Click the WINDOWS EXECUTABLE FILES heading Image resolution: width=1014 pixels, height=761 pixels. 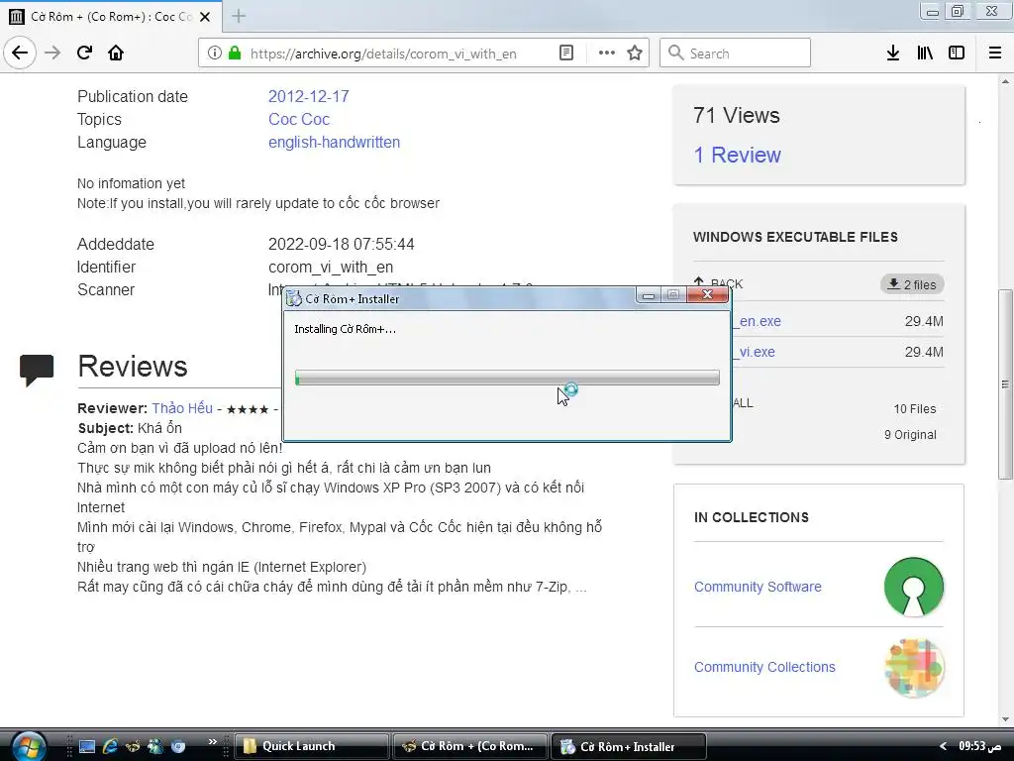click(x=795, y=237)
